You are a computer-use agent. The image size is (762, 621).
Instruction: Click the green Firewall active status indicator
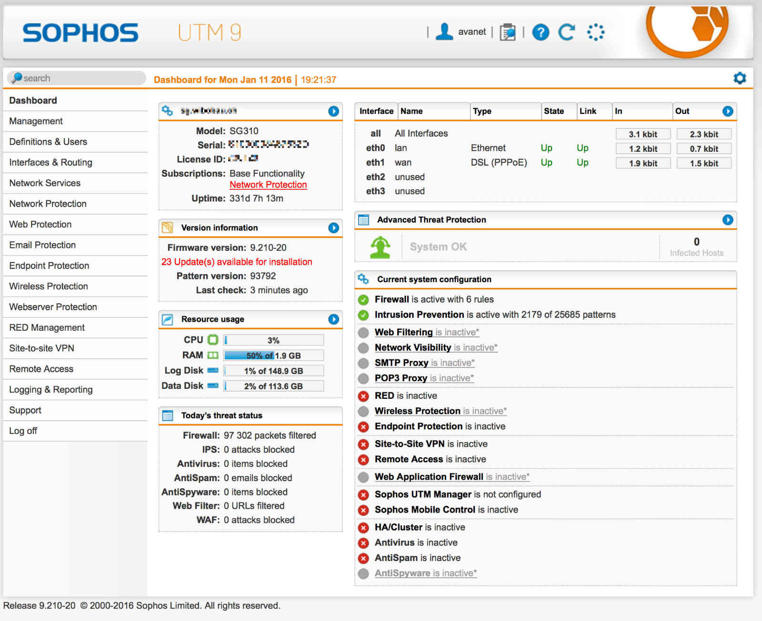pos(363,300)
